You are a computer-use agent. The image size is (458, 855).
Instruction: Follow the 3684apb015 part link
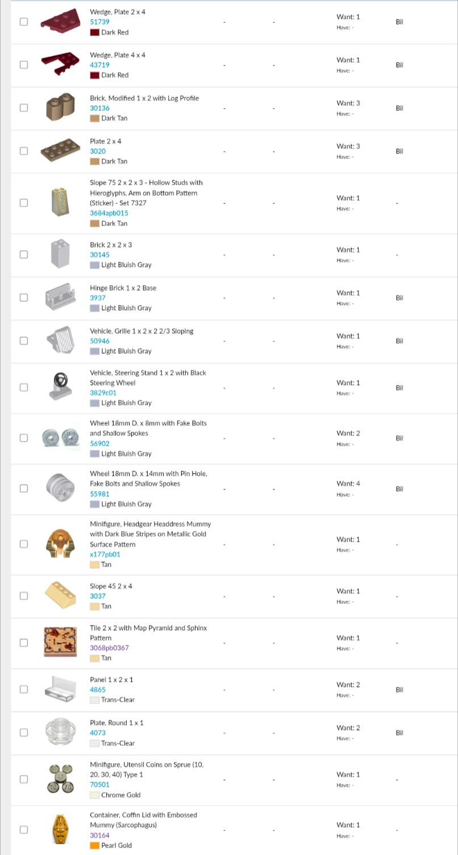tap(109, 213)
